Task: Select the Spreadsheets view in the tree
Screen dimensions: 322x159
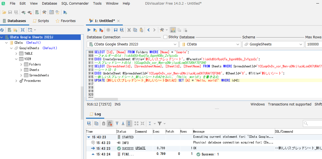Action: coord(39,75)
